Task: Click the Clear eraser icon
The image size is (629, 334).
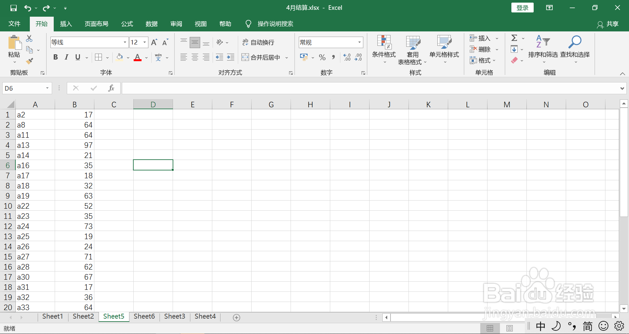Action: 514,61
